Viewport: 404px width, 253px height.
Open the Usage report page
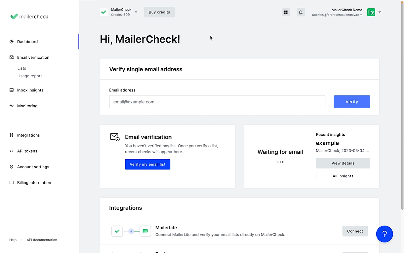(30, 76)
